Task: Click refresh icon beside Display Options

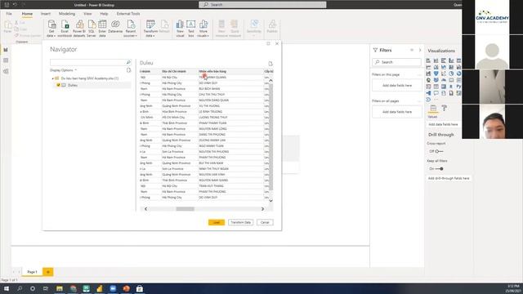Action: (x=129, y=70)
